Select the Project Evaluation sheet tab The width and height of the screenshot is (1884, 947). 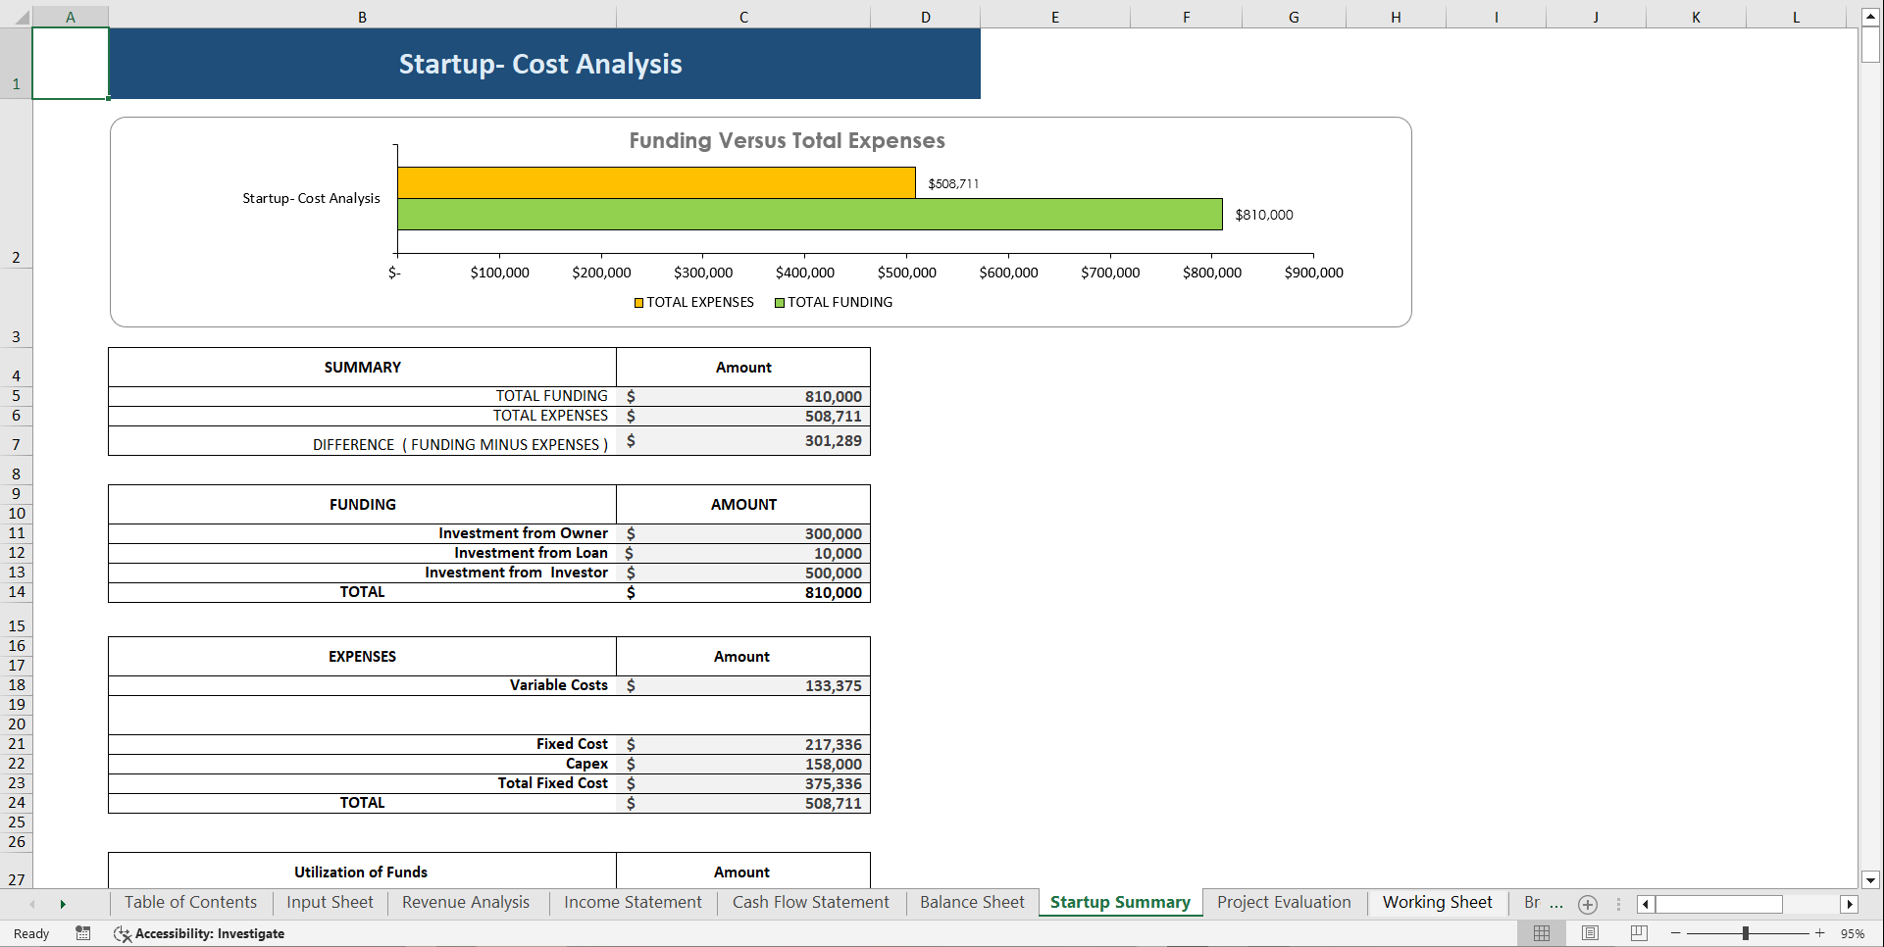click(1283, 903)
